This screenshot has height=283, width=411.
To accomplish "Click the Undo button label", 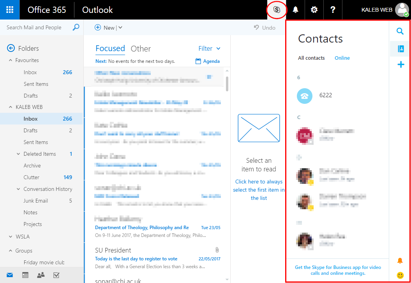I will coord(269,28).
